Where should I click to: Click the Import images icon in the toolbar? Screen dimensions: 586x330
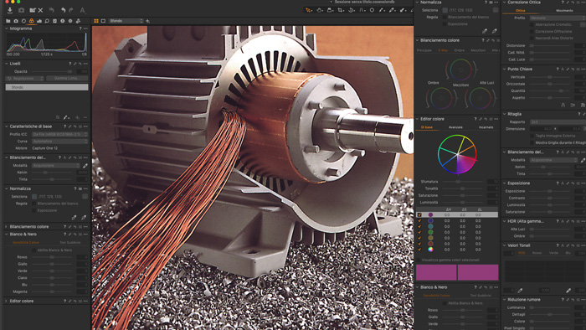pos(10,10)
